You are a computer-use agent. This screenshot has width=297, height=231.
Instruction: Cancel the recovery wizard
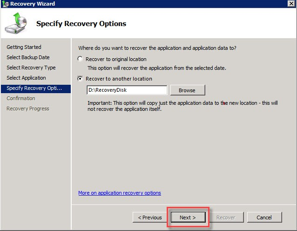(264, 217)
